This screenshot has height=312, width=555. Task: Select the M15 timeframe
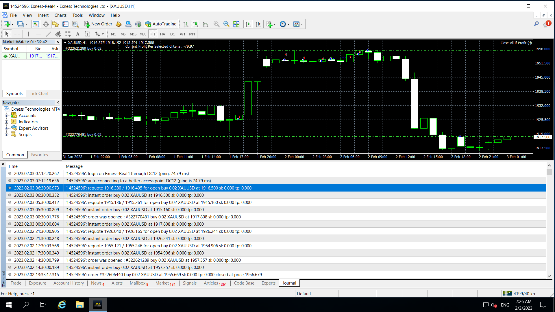pyautogui.click(x=133, y=34)
